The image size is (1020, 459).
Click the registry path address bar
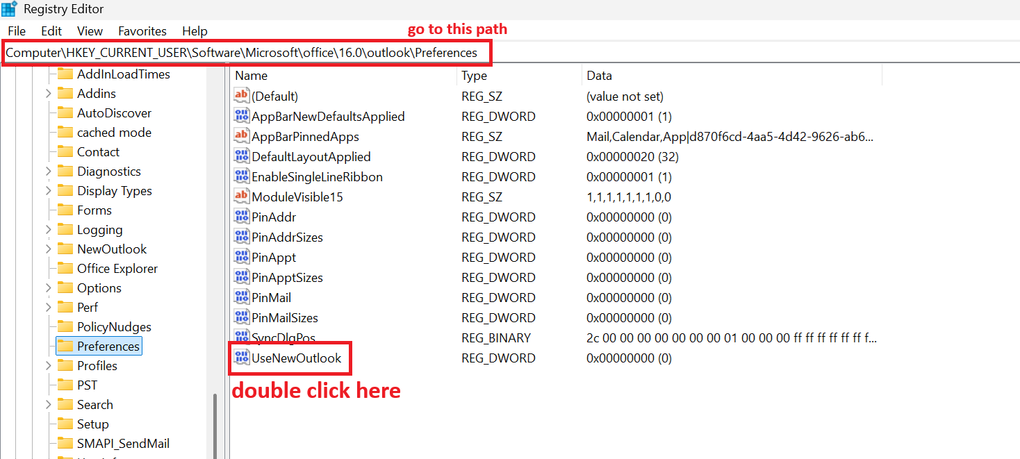tap(510, 53)
